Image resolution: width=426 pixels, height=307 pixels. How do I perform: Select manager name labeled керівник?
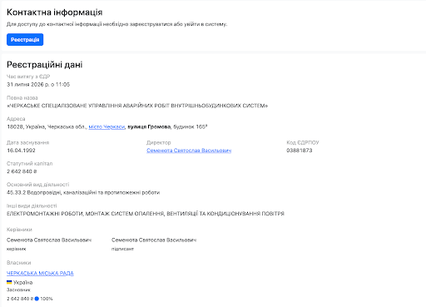pyautogui.click(x=49, y=240)
